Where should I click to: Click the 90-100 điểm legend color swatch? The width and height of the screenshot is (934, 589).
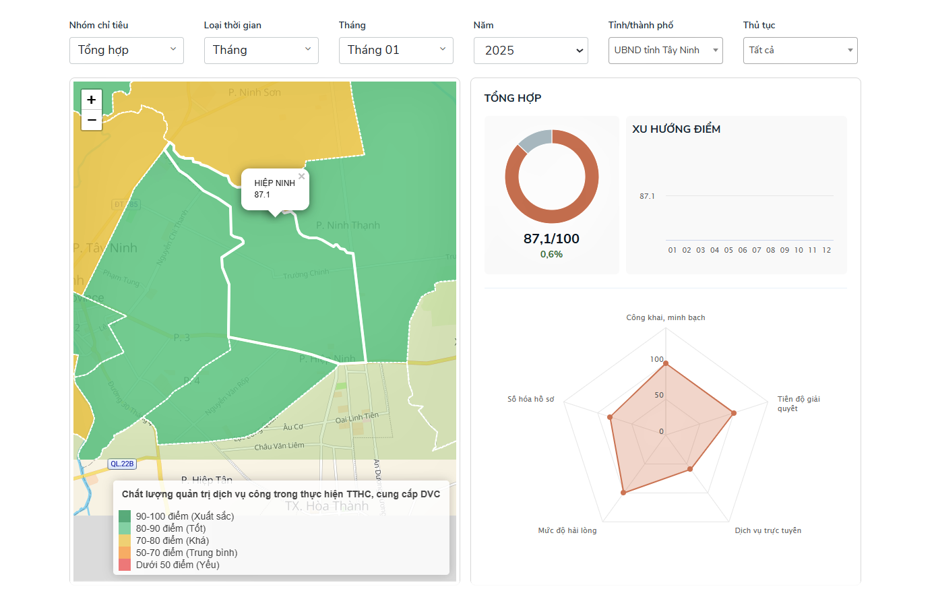(125, 516)
